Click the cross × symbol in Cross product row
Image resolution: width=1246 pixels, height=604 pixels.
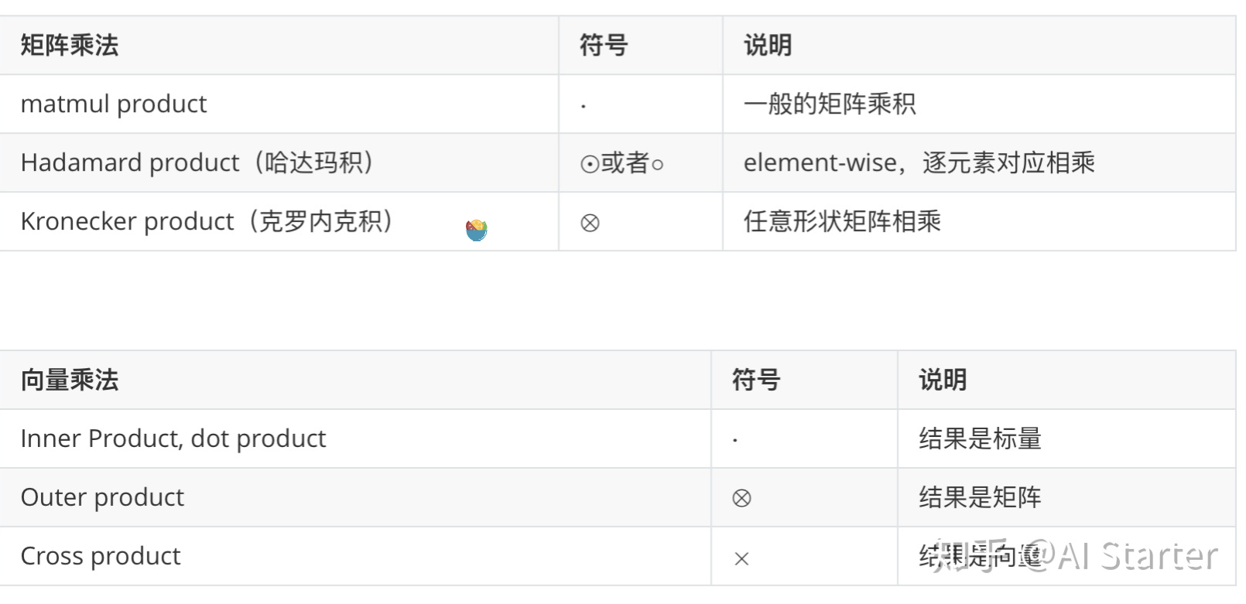pos(741,558)
